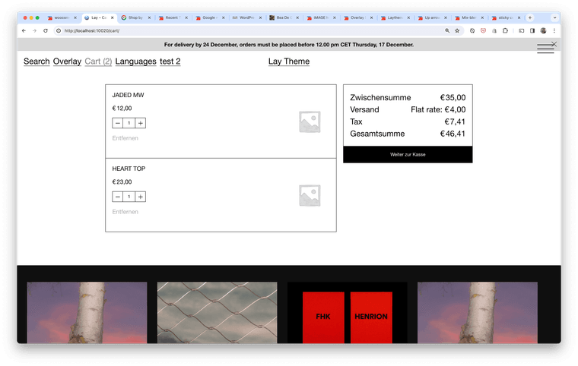Image resolution: width=578 pixels, height=366 pixels.
Task: Increase HEART TOP quantity with plus
Action: pyautogui.click(x=141, y=197)
